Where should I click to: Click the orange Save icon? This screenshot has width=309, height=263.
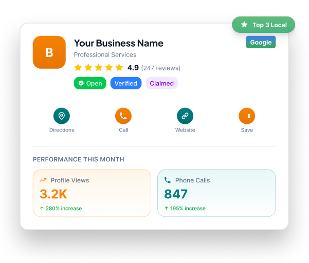click(247, 116)
